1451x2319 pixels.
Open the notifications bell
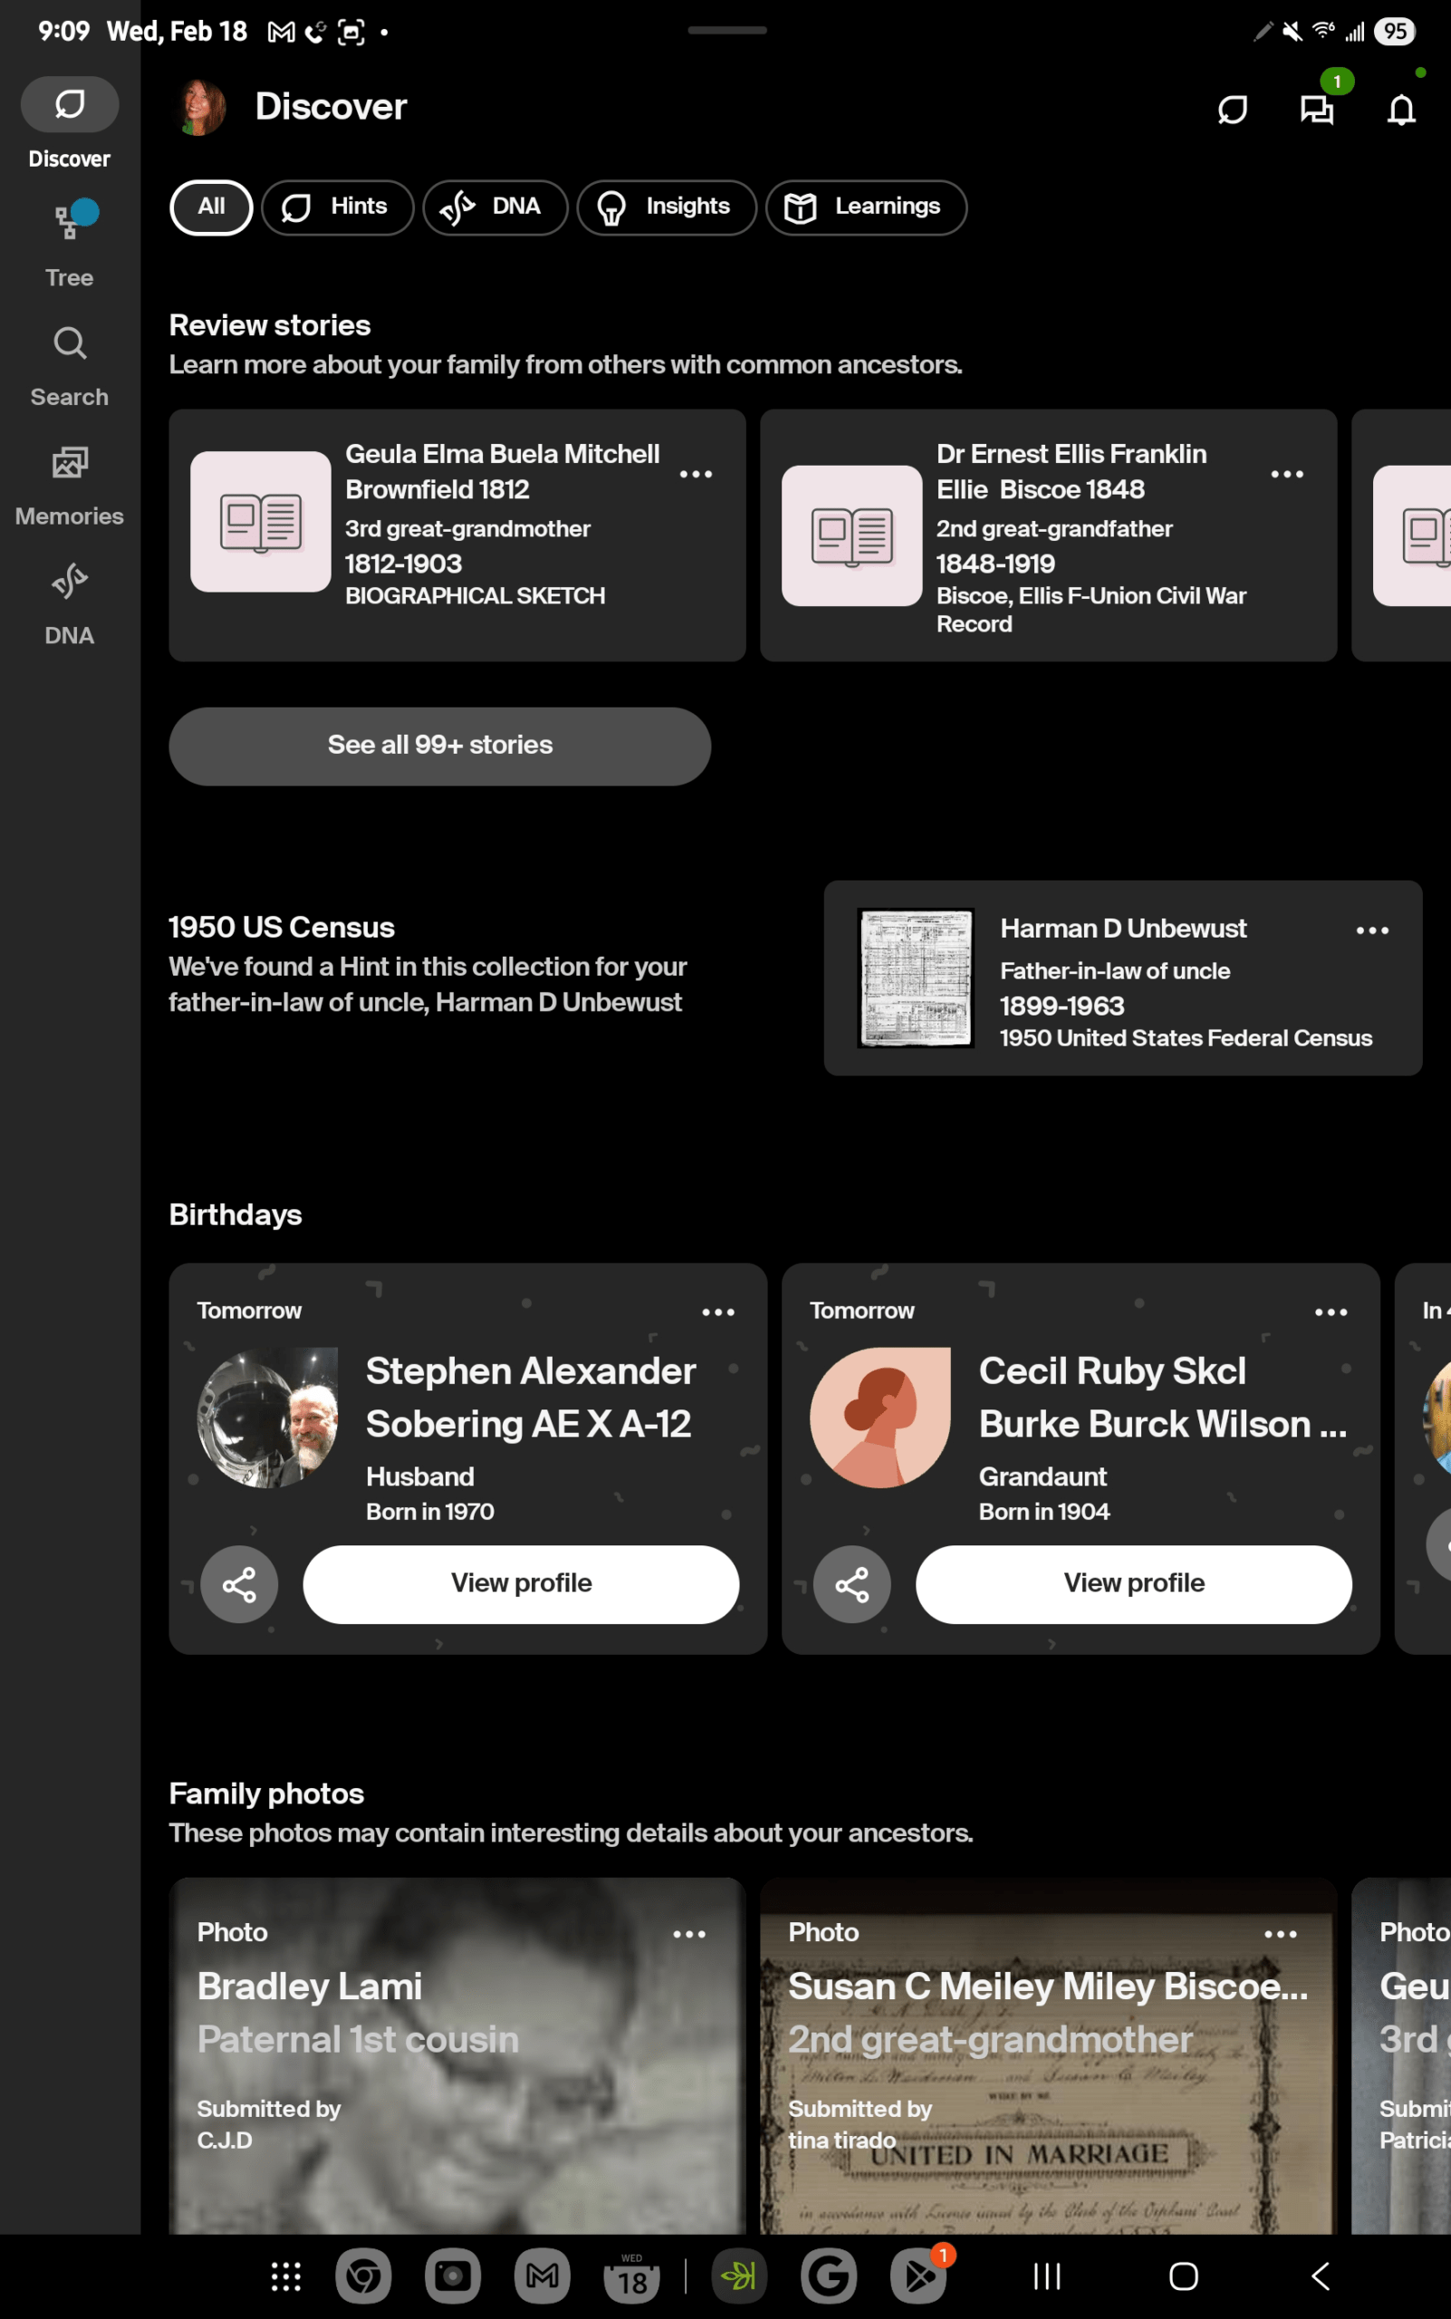(x=1401, y=110)
